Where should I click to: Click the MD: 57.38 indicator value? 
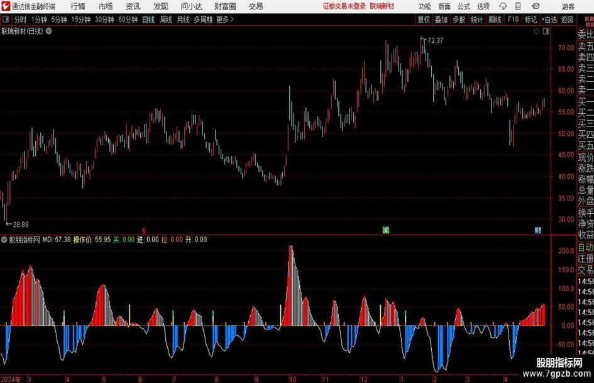click(57, 240)
